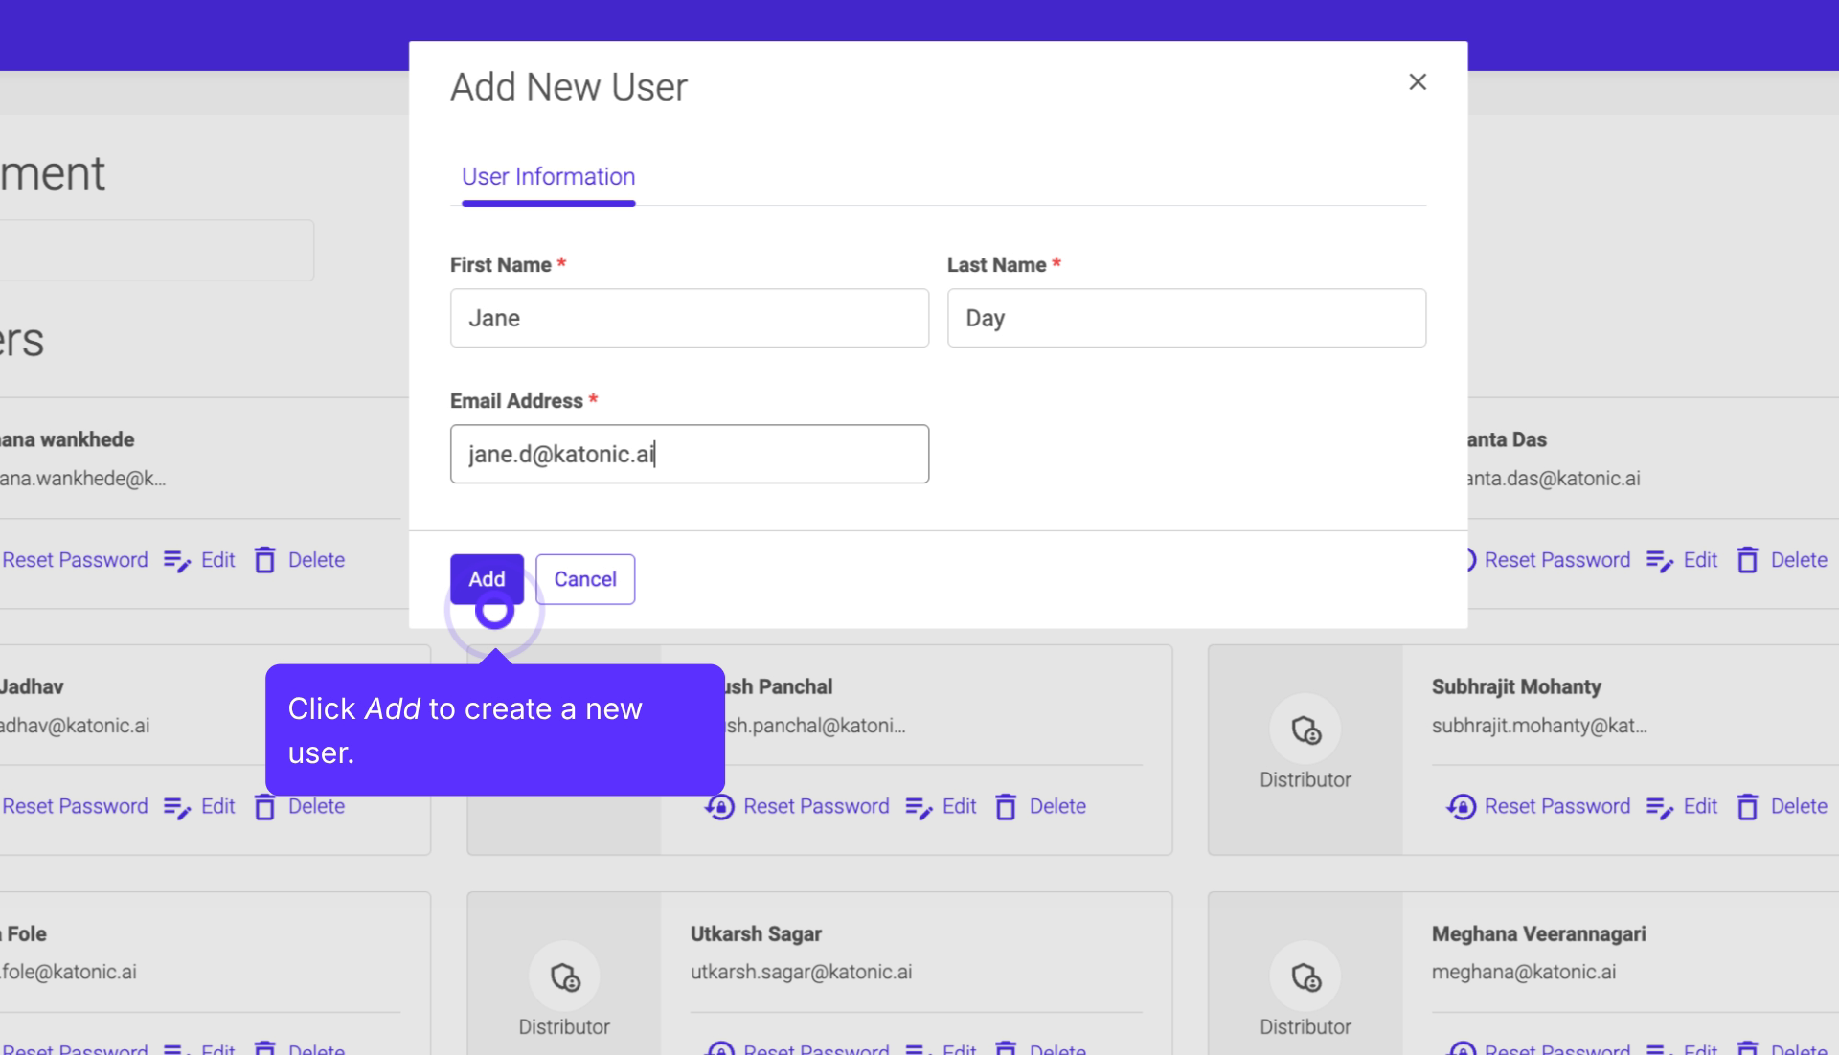The width and height of the screenshot is (1839, 1055).
Task: Click the Delete trash icon for Subhrajit Mohanty
Action: point(1750,806)
